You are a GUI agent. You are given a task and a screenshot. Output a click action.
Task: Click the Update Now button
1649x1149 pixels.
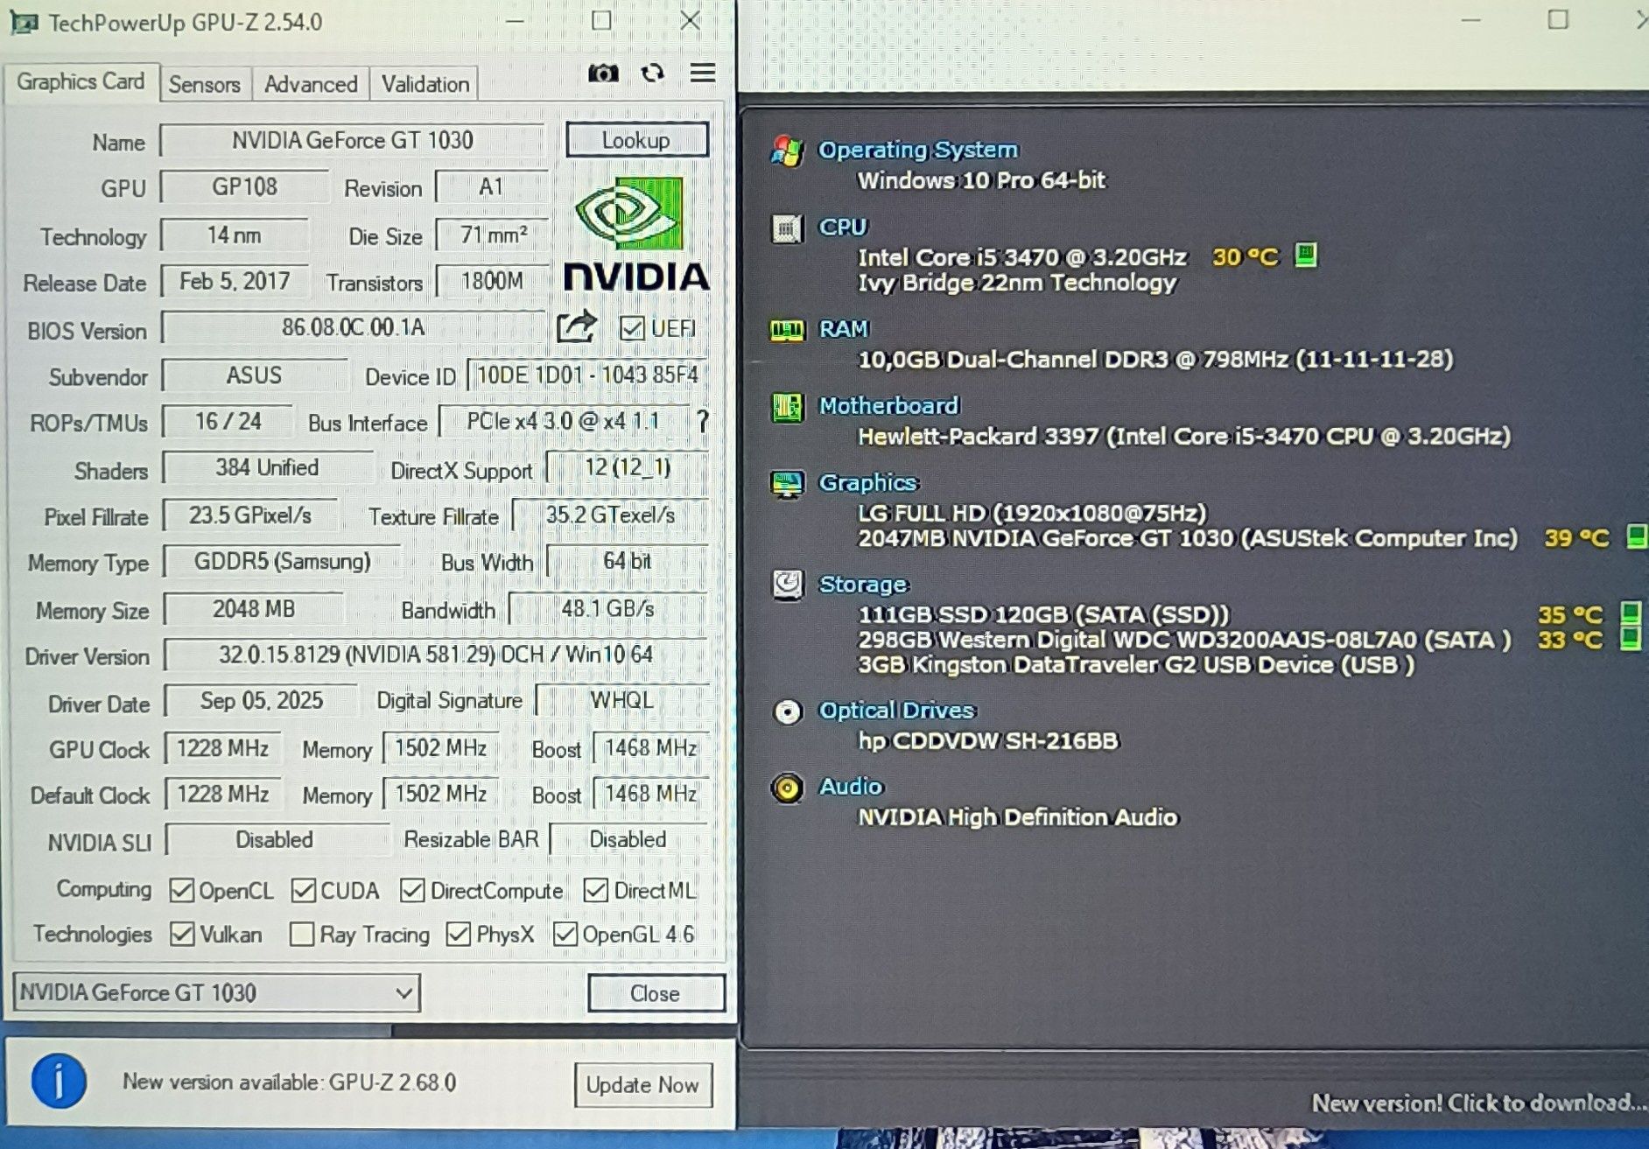click(642, 1084)
